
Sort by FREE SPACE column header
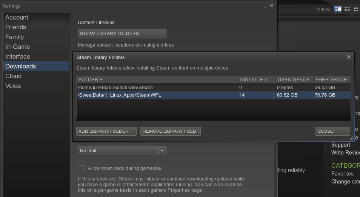pyautogui.click(x=332, y=79)
